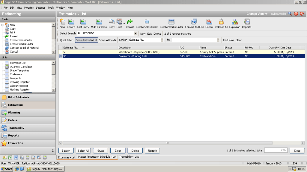Image resolution: width=307 pixels, height=172 pixels.
Task: Click the Refresh button
Action: (x=152, y=151)
